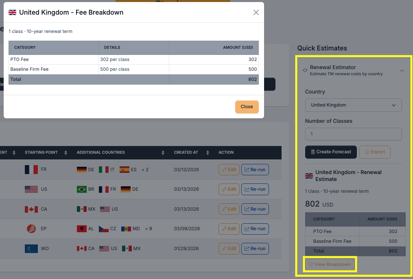Click the orange Close button
This screenshot has height=279, width=413.
tap(247, 107)
